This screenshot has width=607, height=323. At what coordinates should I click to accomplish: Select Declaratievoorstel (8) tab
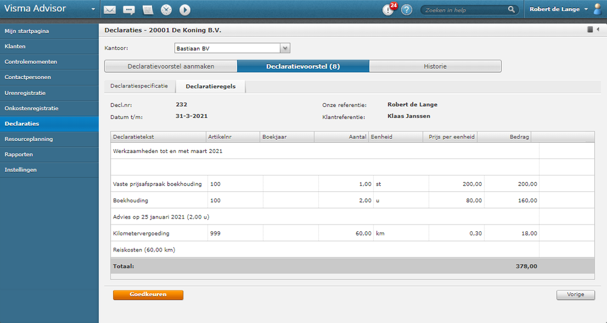(303, 66)
